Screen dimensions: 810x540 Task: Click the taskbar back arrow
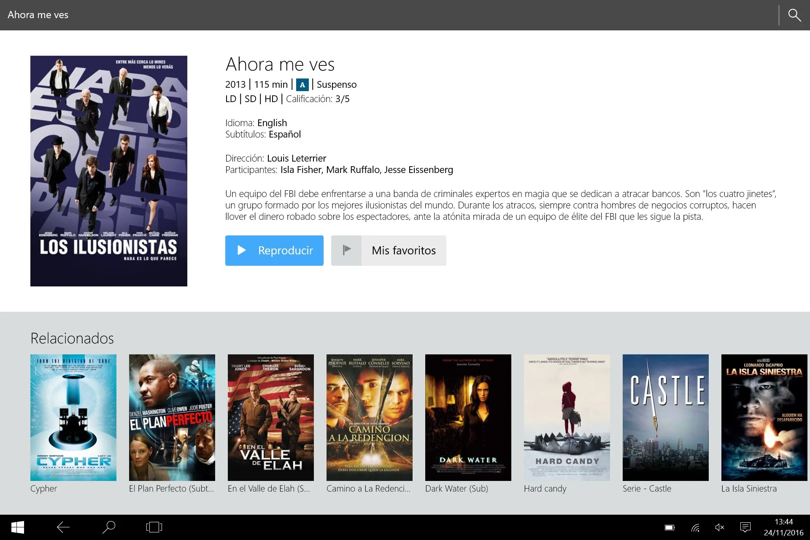pos(63,527)
